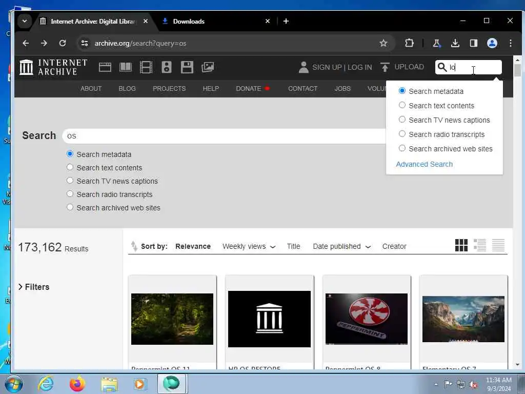Open the Chrome extensions puzzle icon
Image resolution: width=525 pixels, height=394 pixels.
click(x=409, y=43)
